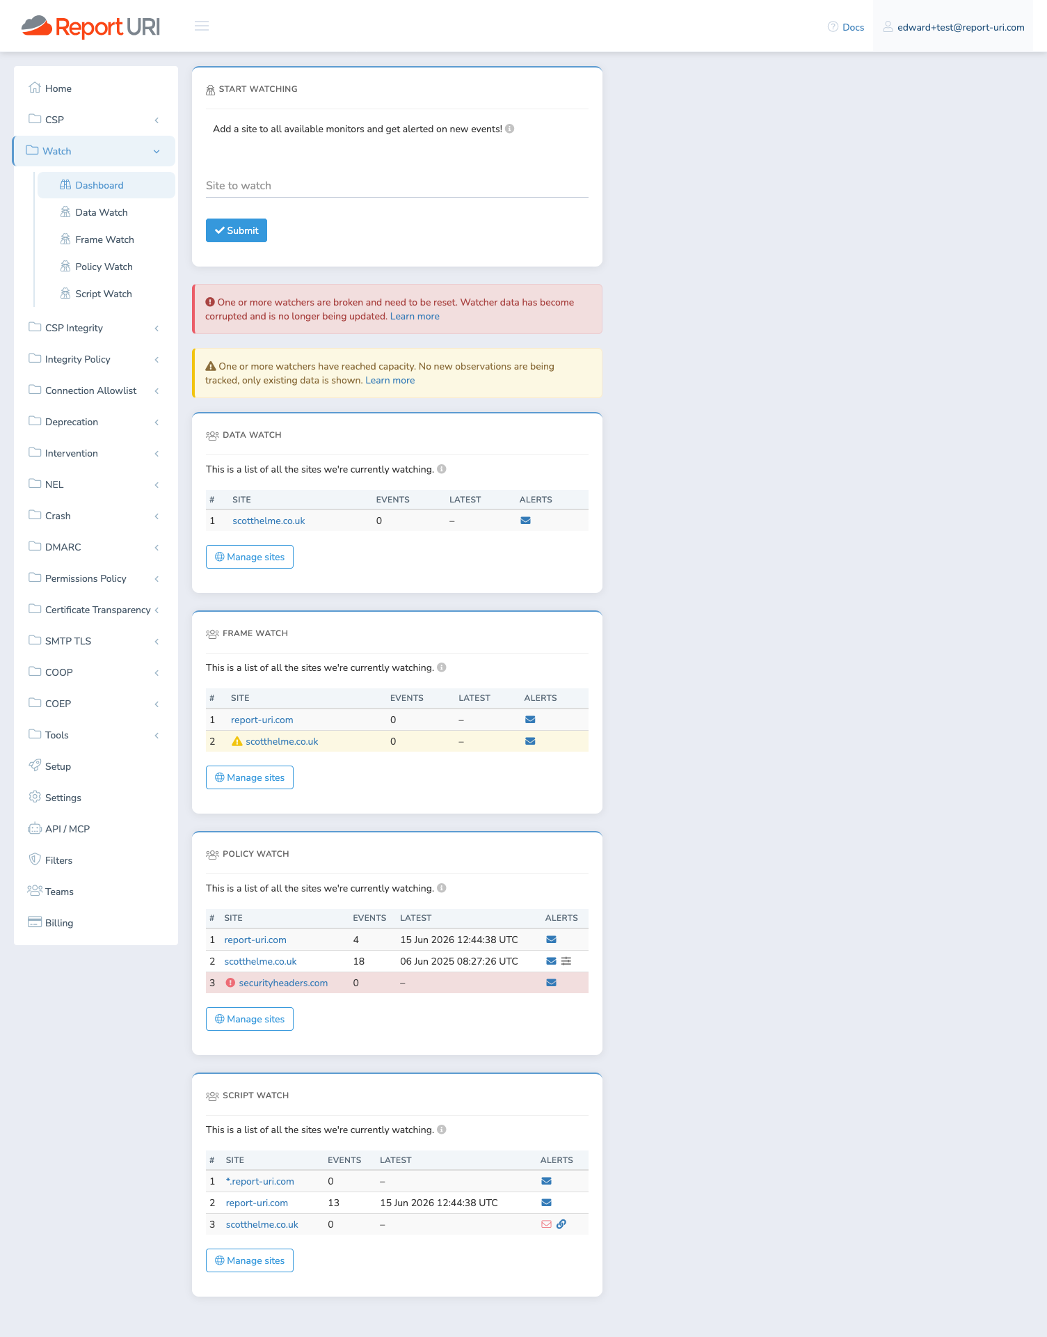The image size is (1047, 1337).
Task: Click Manage sites in Data Watch
Action: pyautogui.click(x=250, y=557)
